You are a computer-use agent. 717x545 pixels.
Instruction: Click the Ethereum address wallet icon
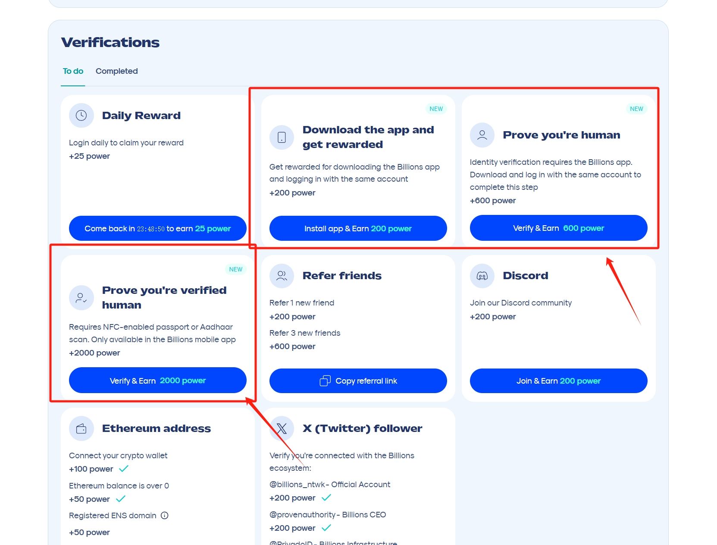tap(81, 428)
